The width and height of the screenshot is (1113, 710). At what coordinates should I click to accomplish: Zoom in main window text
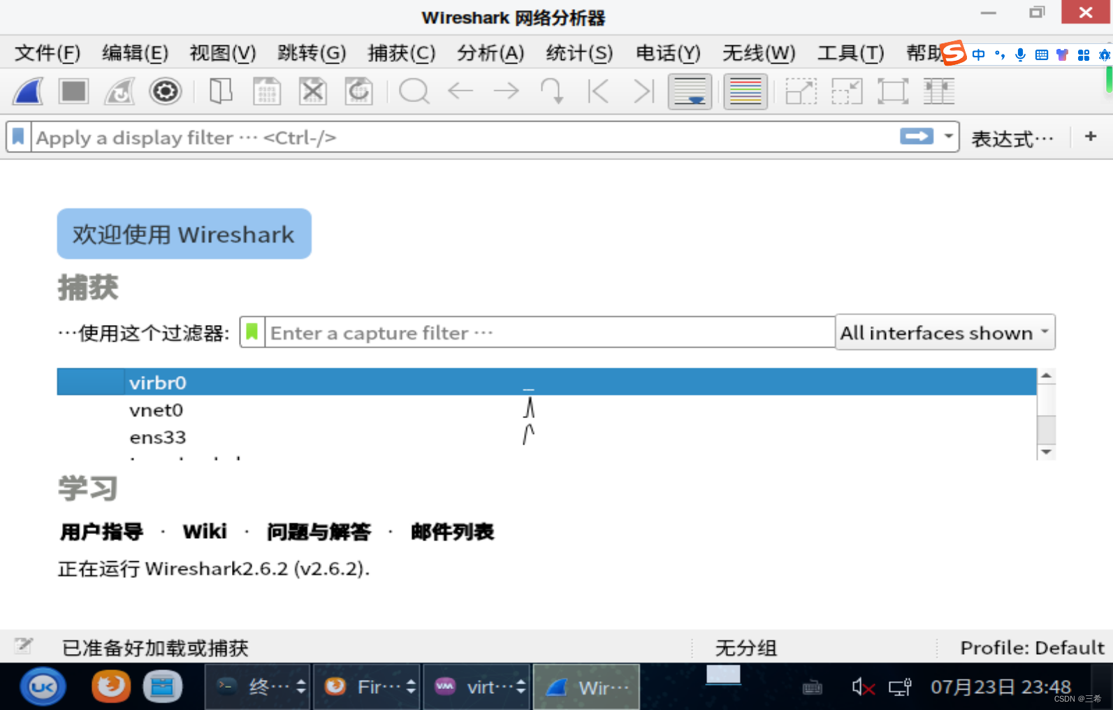(801, 92)
